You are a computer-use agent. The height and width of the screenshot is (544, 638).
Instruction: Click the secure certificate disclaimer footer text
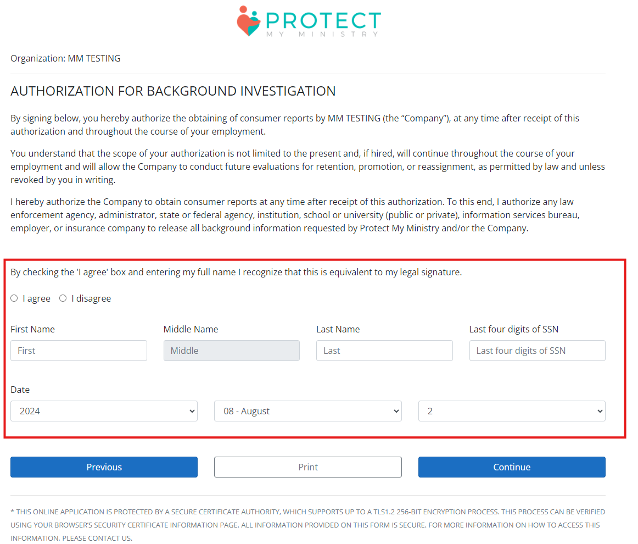click(x=307, y=525)
